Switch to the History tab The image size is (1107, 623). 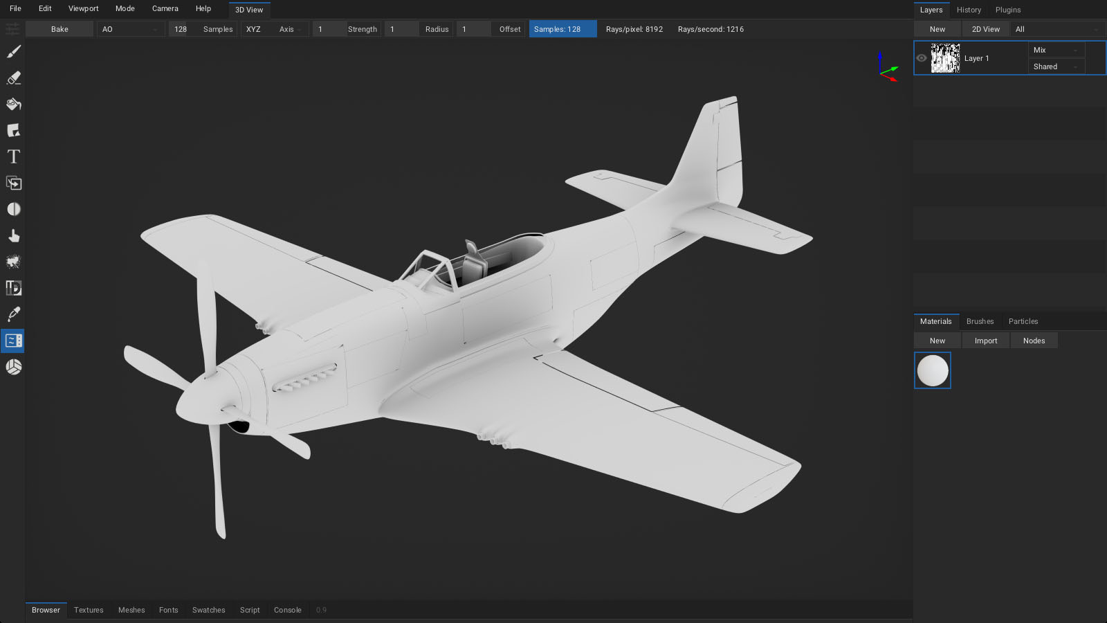click(969, 10)
